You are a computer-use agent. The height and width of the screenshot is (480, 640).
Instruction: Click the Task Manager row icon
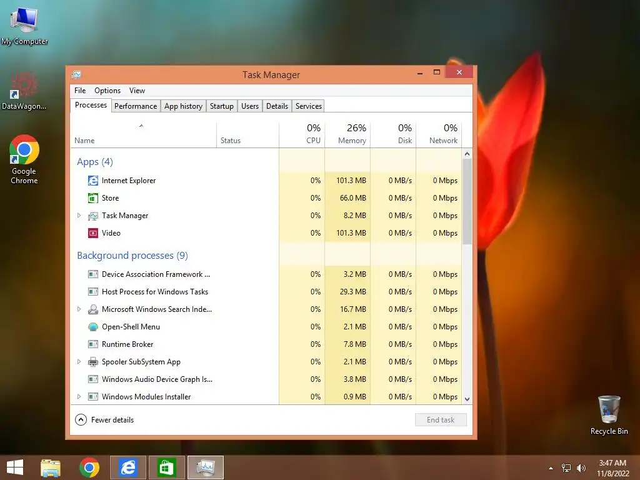pyautogui.click(x=93, y=216)
